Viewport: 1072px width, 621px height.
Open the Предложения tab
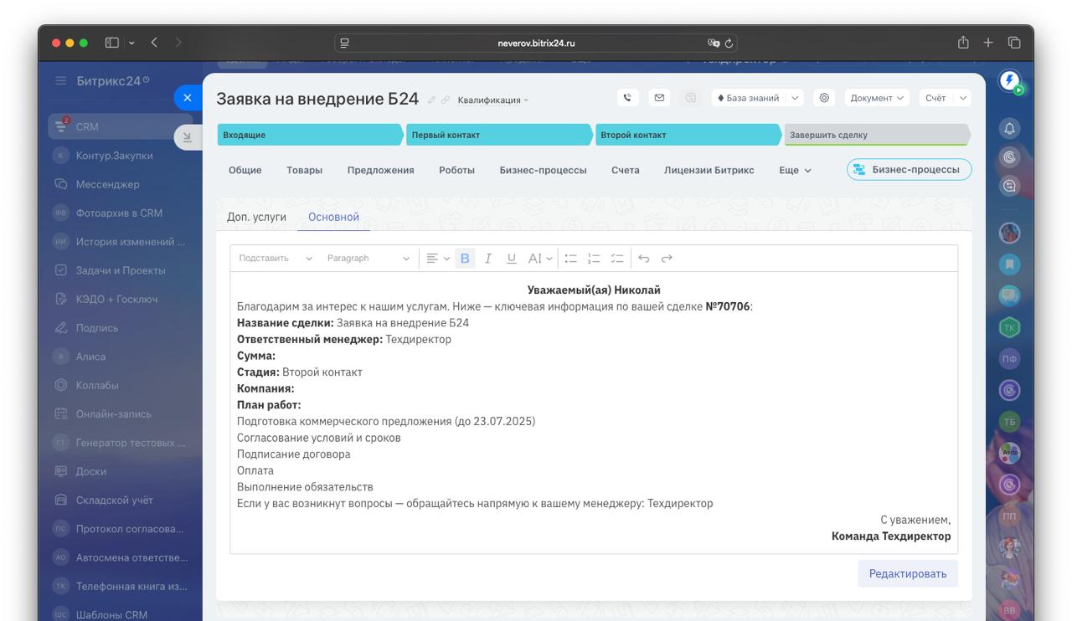point(381,170)
